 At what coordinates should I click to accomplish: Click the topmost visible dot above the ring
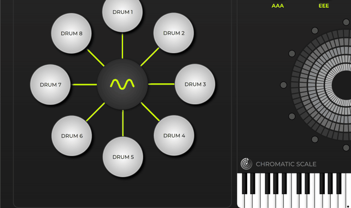pos(346,22)
